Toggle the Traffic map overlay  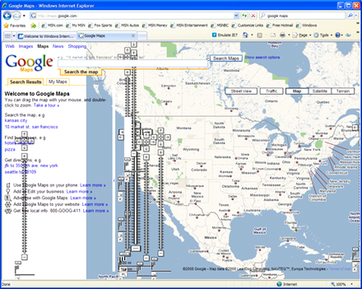coord(271,91)
